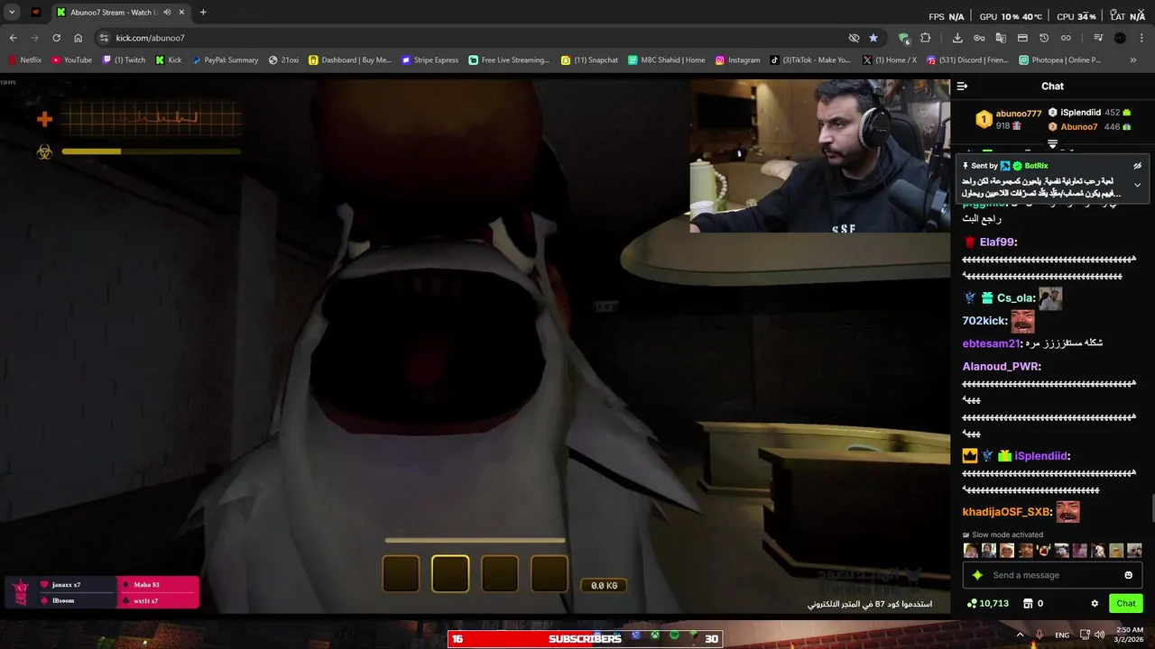Open the Twitch bookmark
The height and width of the screenshot is (649, 1155).
pyautogui.click(x=124, y=60)
